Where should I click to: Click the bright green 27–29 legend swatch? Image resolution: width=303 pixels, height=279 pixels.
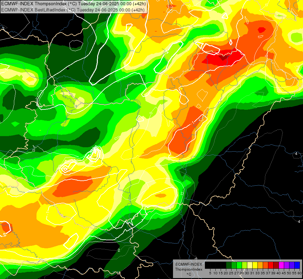239,265
